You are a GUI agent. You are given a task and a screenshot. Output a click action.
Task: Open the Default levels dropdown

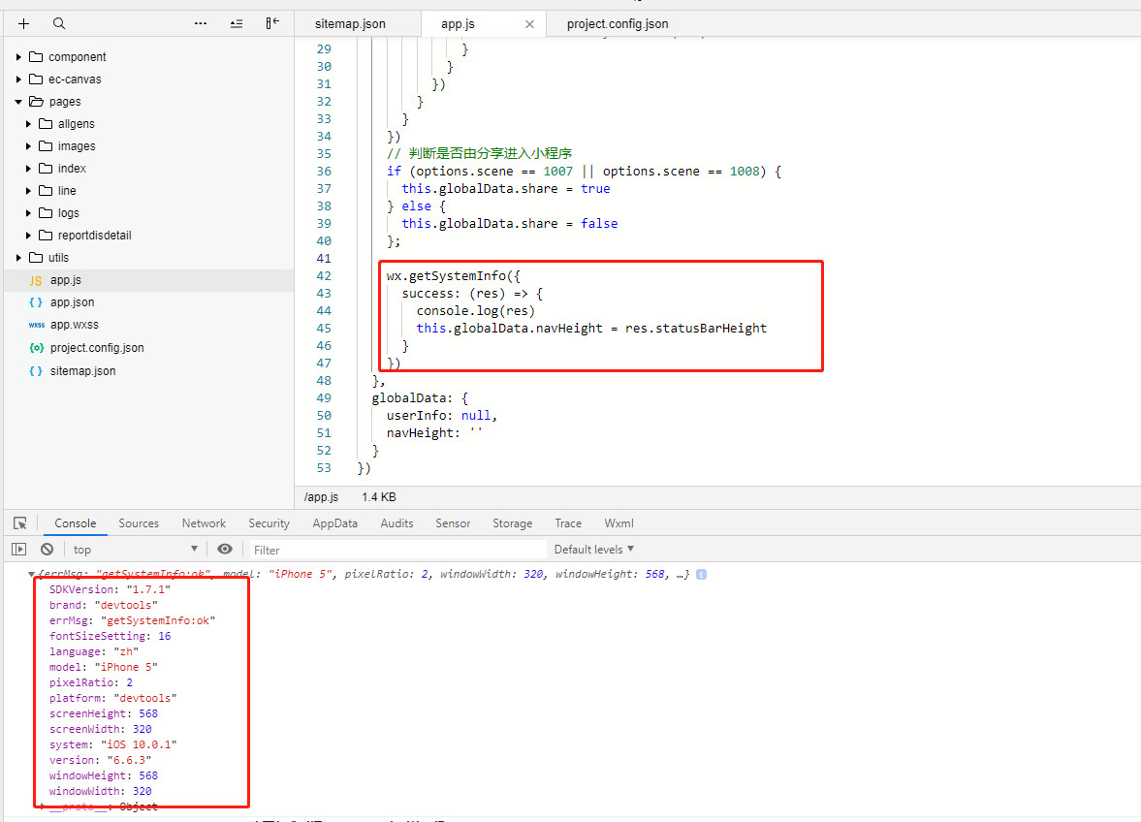pos(594,550)
